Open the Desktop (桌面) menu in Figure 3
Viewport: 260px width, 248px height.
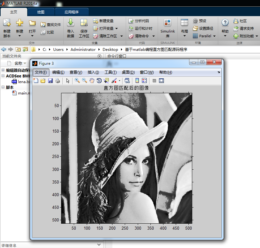pos(128,72)
